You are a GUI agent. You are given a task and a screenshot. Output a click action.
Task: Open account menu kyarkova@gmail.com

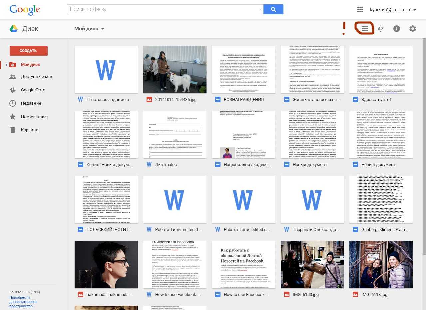(393, 10)
